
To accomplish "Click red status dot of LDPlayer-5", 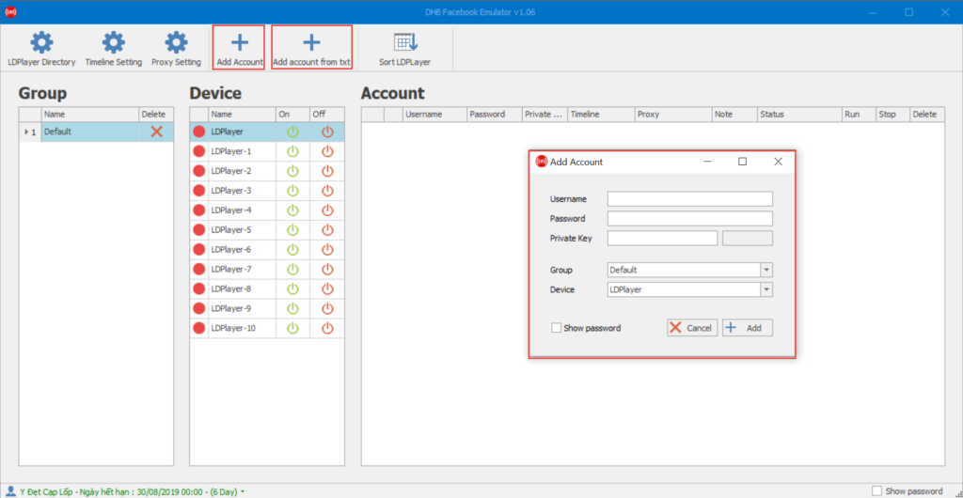I will coord(199,229).
